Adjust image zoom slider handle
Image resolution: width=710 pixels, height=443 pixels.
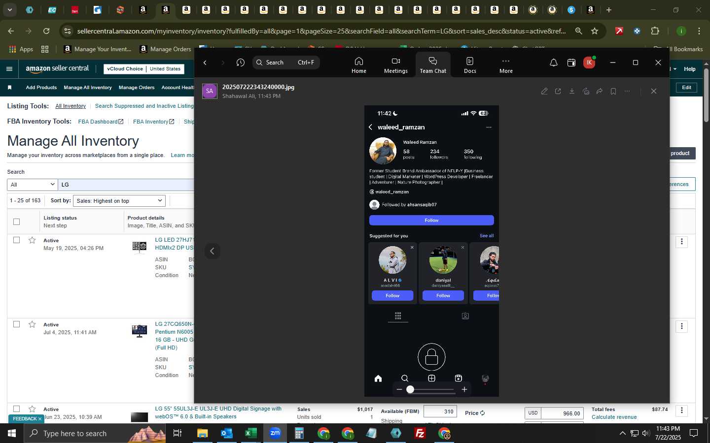(410, 389)
